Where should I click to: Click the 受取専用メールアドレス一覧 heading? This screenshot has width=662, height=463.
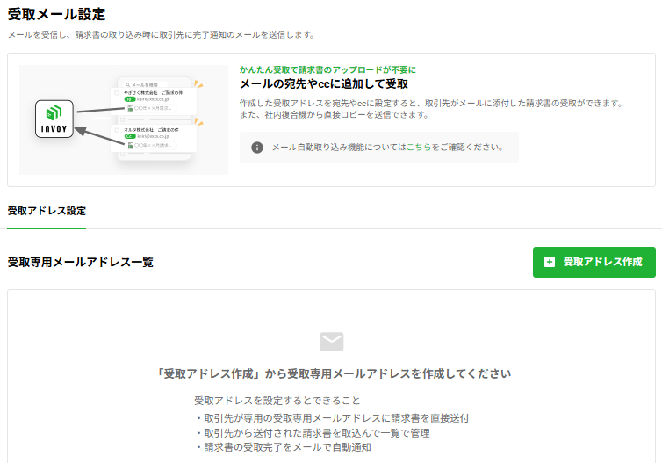click(x=80, y=263)
